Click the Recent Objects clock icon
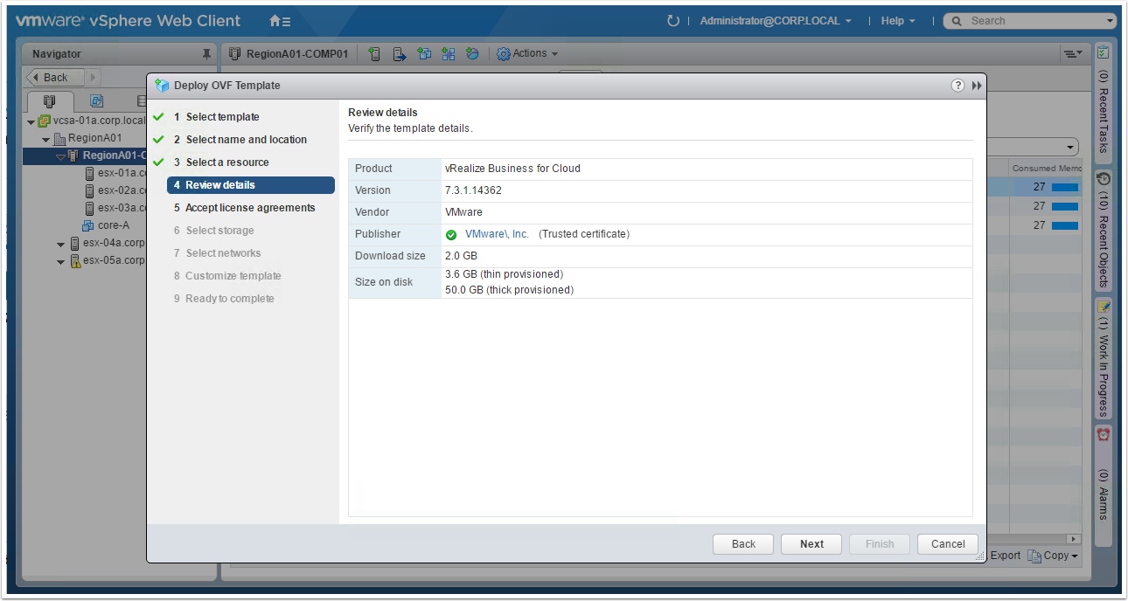The width and height of the screenshot is (1128, 601). pyautogui.click(x=1104, y=179)
